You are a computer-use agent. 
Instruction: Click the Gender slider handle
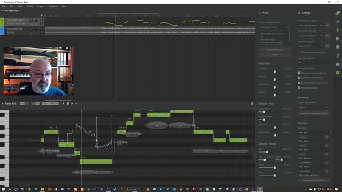(275, 95)
